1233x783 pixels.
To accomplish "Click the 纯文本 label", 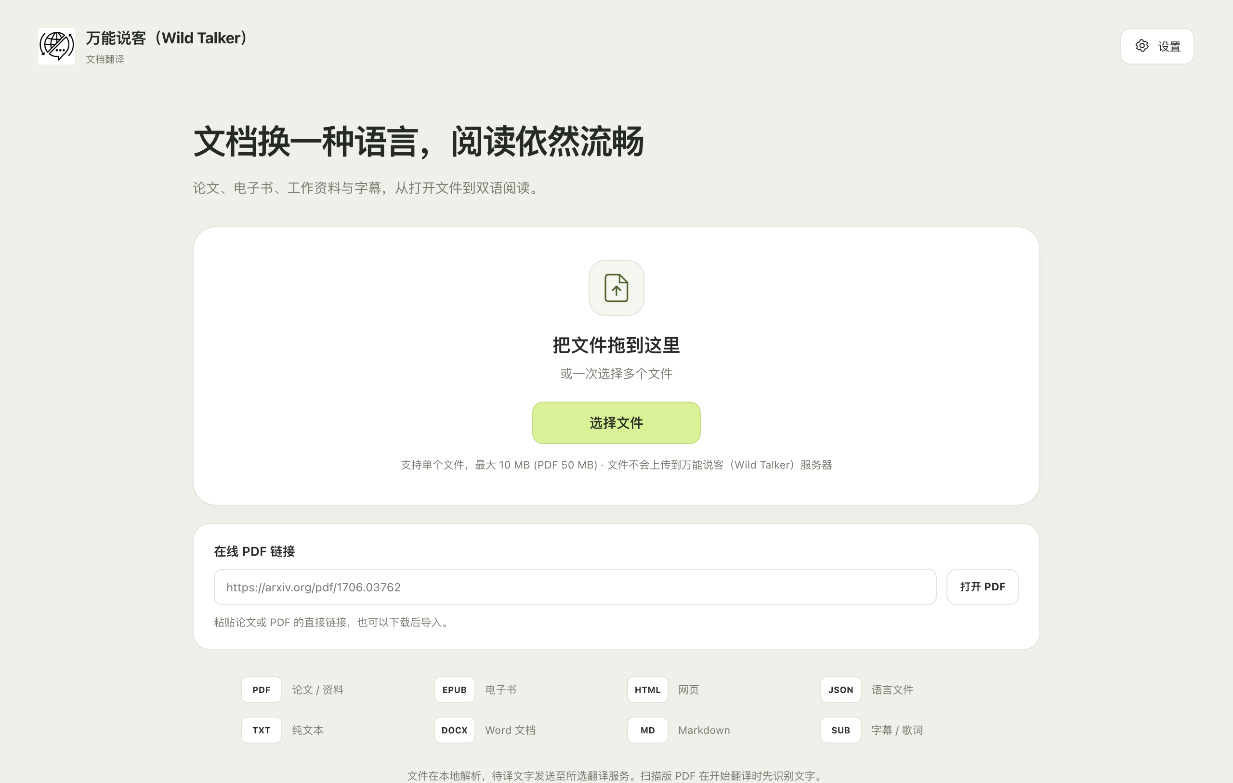I will [x=307, y=730].
